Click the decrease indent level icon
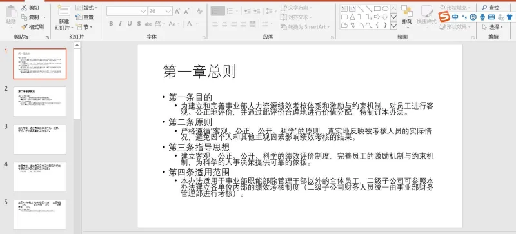The height and width of the screenshot is (234, 516). pyautogui.click(x=248, y=11)
